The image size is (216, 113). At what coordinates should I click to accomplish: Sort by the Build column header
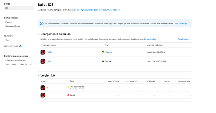[44, 81]
